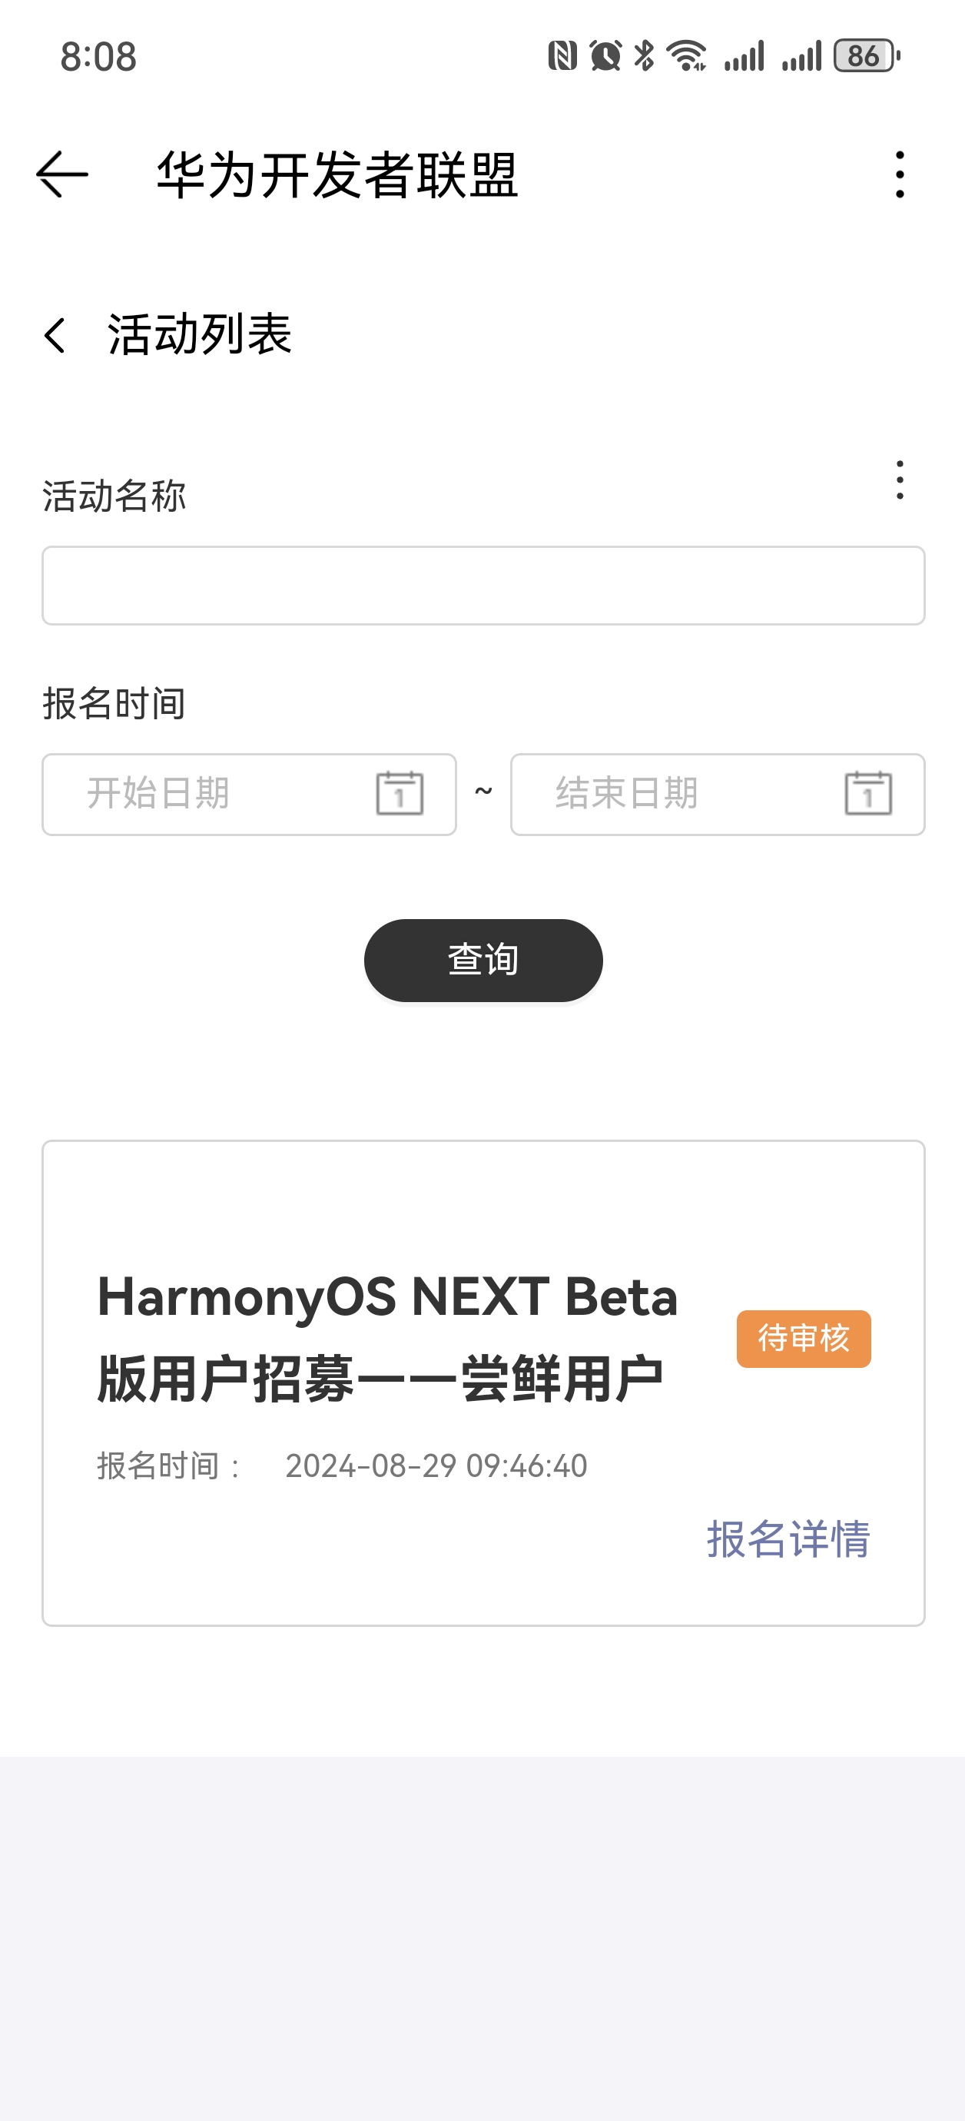The width and height of the screenshot is (965, 2121).
Task: Open the 报名详情 link
Action: point(788,1538)
